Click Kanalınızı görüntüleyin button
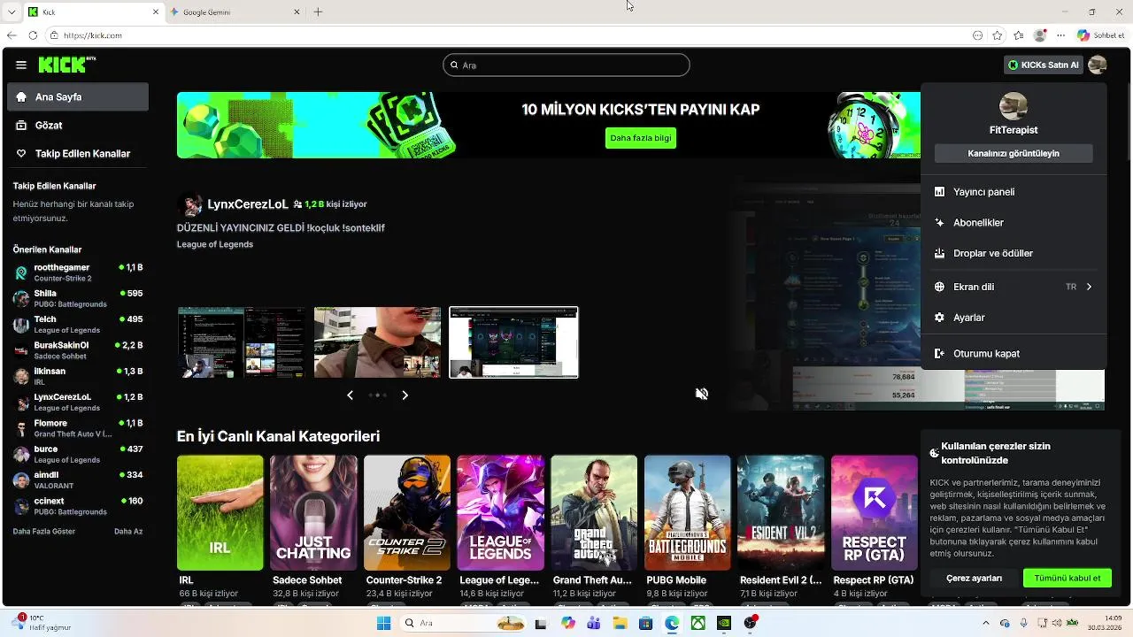This screenshot has width=1133, height=637. [1014, 154]
